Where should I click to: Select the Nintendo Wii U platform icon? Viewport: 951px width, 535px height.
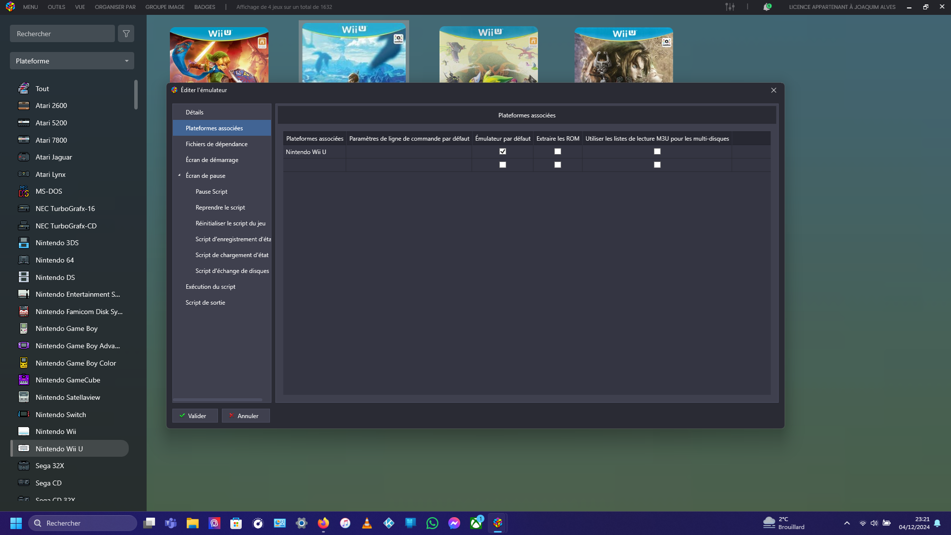[24, 449]
